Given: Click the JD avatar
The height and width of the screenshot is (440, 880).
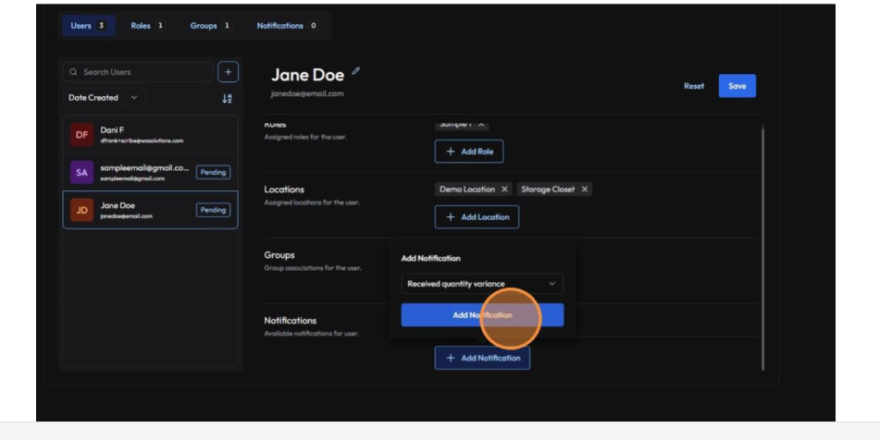Looking at the screenshot, I should [x=82, y=210].
